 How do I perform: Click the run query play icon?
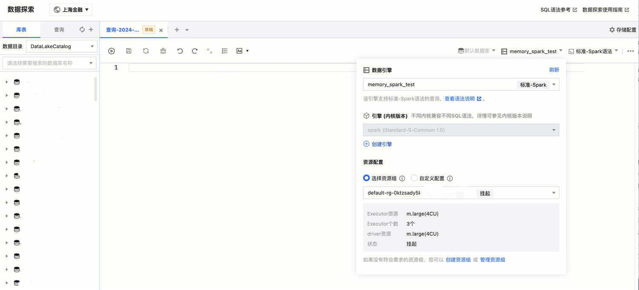point(112,51)
